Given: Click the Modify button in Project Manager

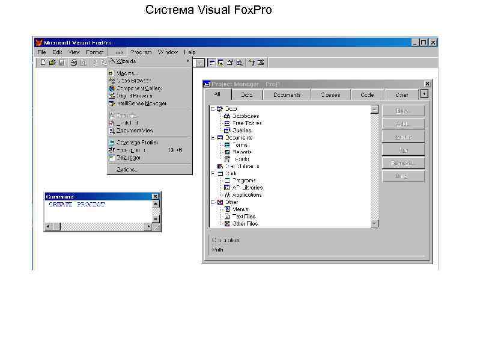Looking at the screenshot, I should [403, 137].
